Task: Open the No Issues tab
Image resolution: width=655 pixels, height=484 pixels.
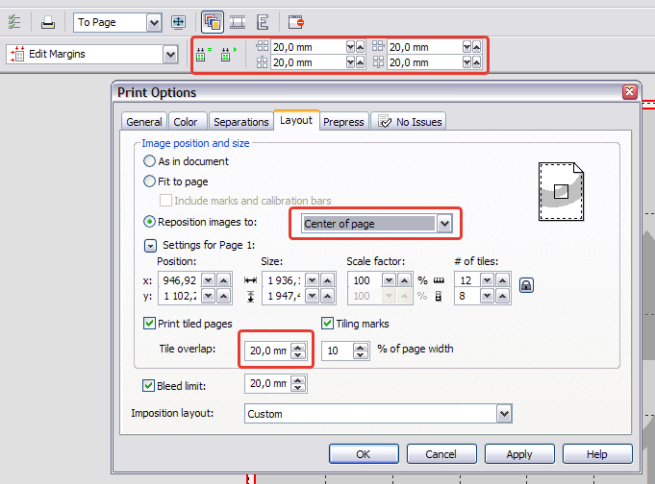Action: pos(409,122)
